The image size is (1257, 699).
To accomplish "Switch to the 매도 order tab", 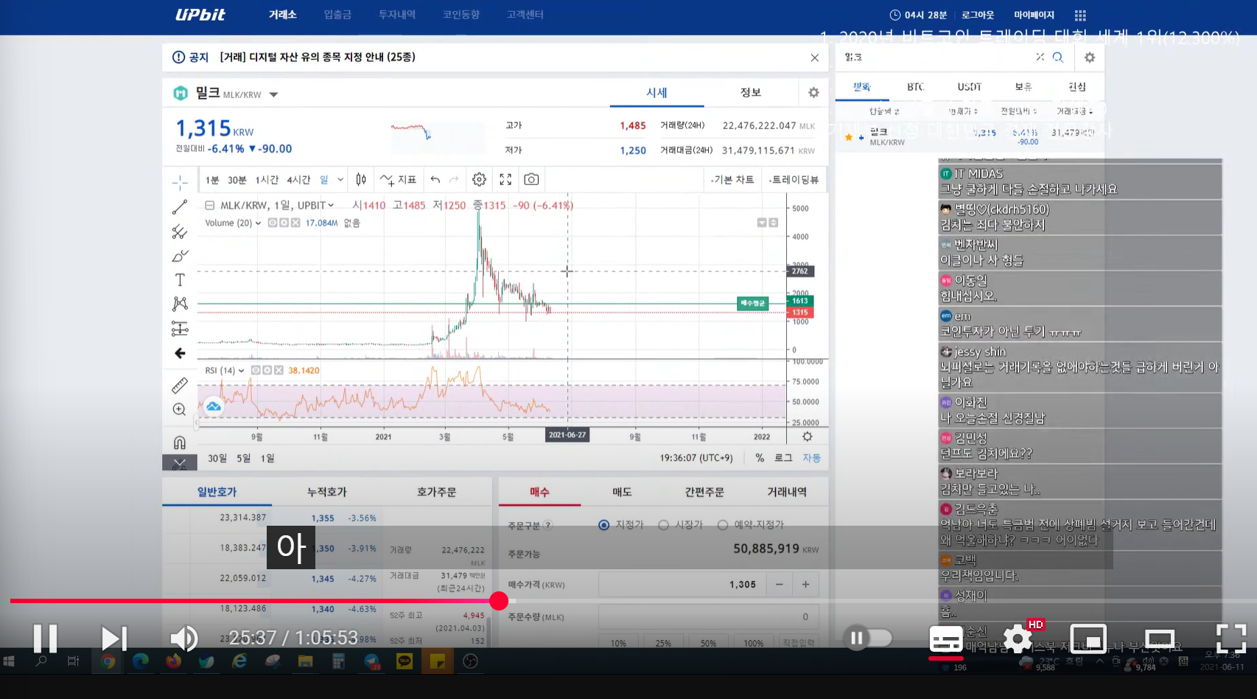I will point(622,492).
